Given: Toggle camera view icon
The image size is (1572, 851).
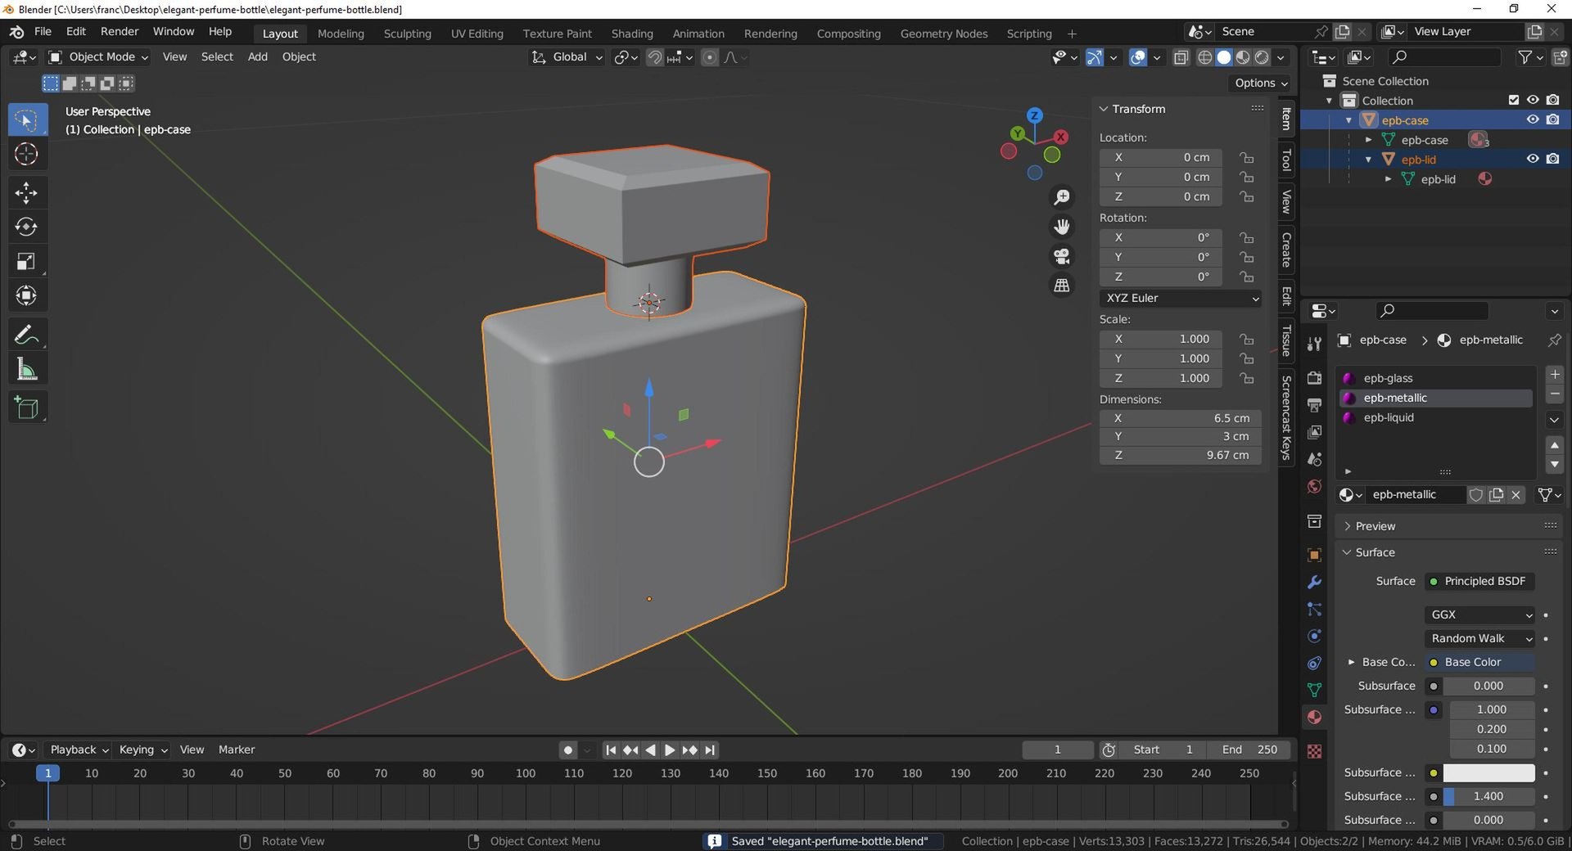Looking at the screenshot, I should [1062, 256].
